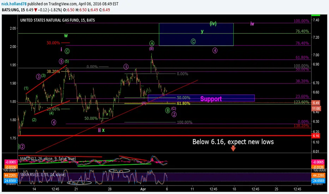The height and width of the screenshot is (194, 329).
Task: Select the purple (B) label below circled A
Action: [151, 48]
